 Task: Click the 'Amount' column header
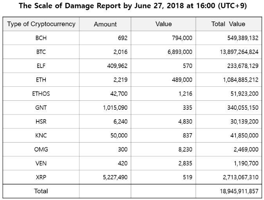(x=105, y=24)
